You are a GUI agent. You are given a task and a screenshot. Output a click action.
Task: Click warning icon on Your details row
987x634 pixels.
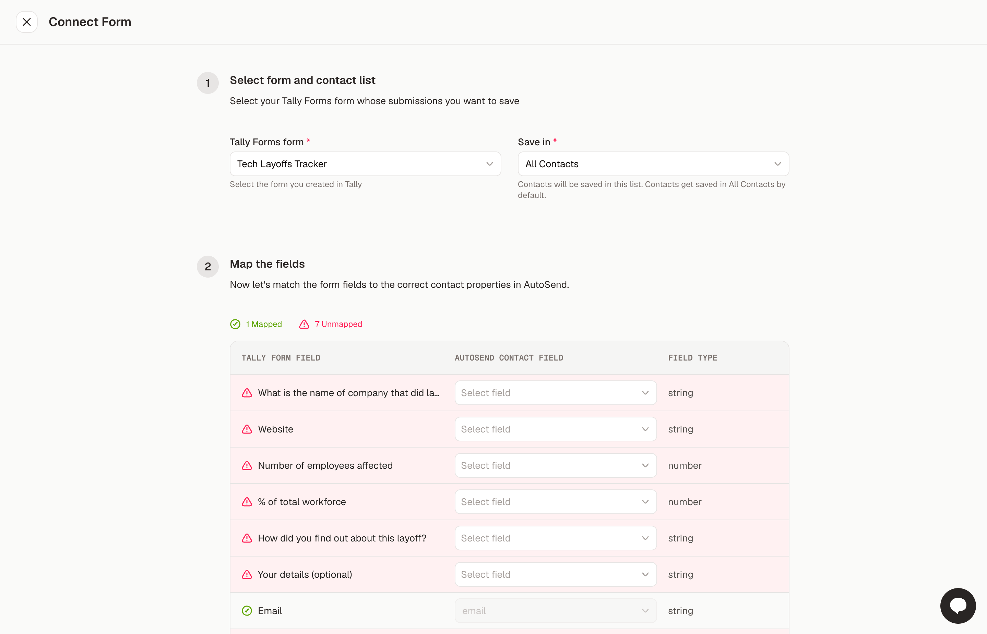pyautogui.click(x=247, y=574)
